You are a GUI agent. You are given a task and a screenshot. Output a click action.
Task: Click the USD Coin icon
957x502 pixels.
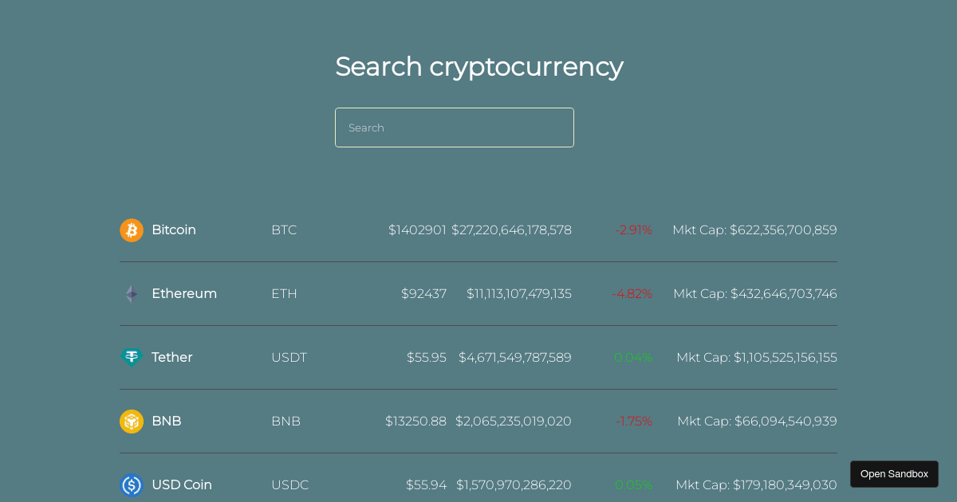[x=132, y=485]
